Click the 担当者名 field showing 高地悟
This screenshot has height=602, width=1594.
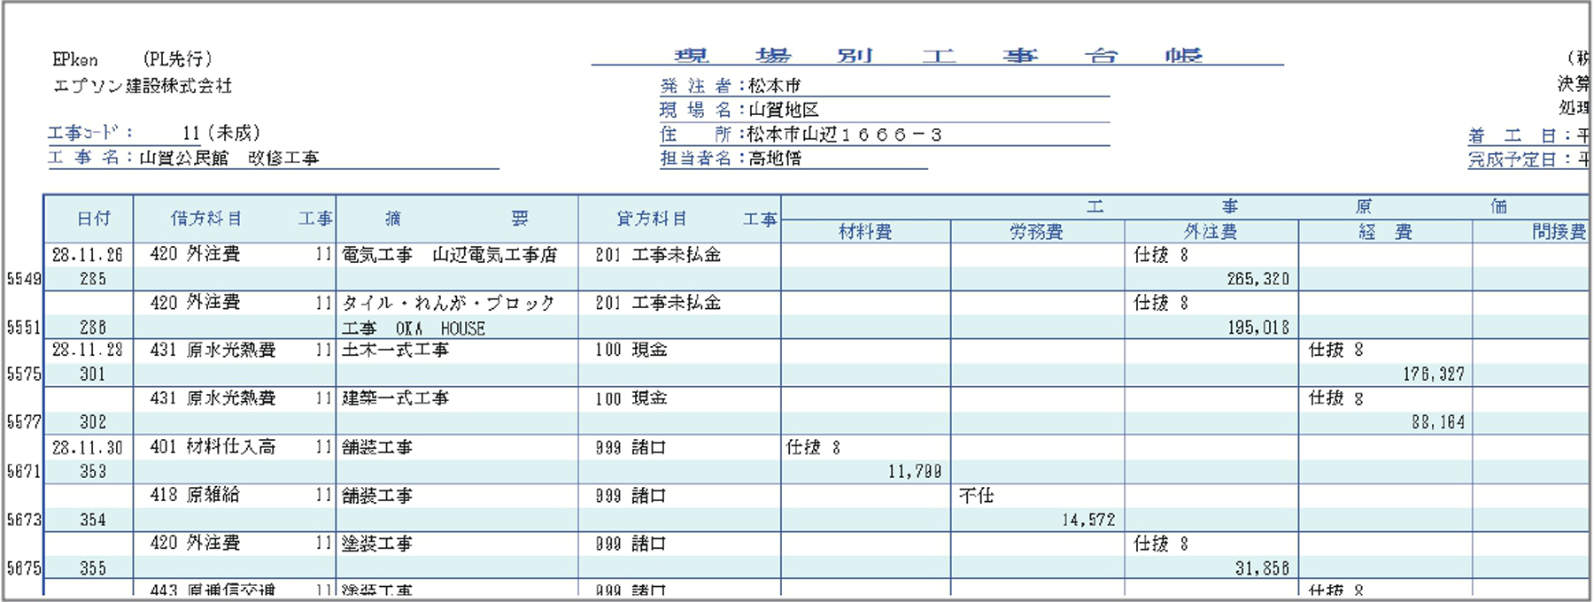tap(774, 158)
